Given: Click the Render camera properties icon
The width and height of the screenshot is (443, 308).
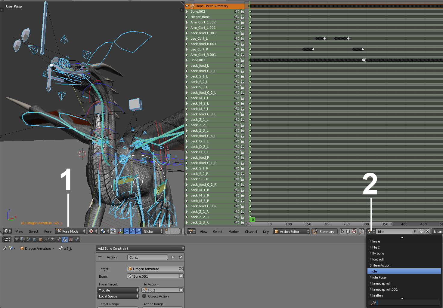Looking at the screenshot, I should pos(17,239).
